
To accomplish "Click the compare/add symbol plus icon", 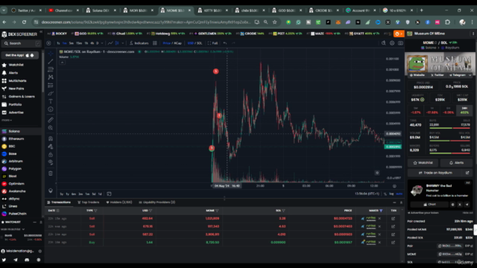I will tap(48, 43).
